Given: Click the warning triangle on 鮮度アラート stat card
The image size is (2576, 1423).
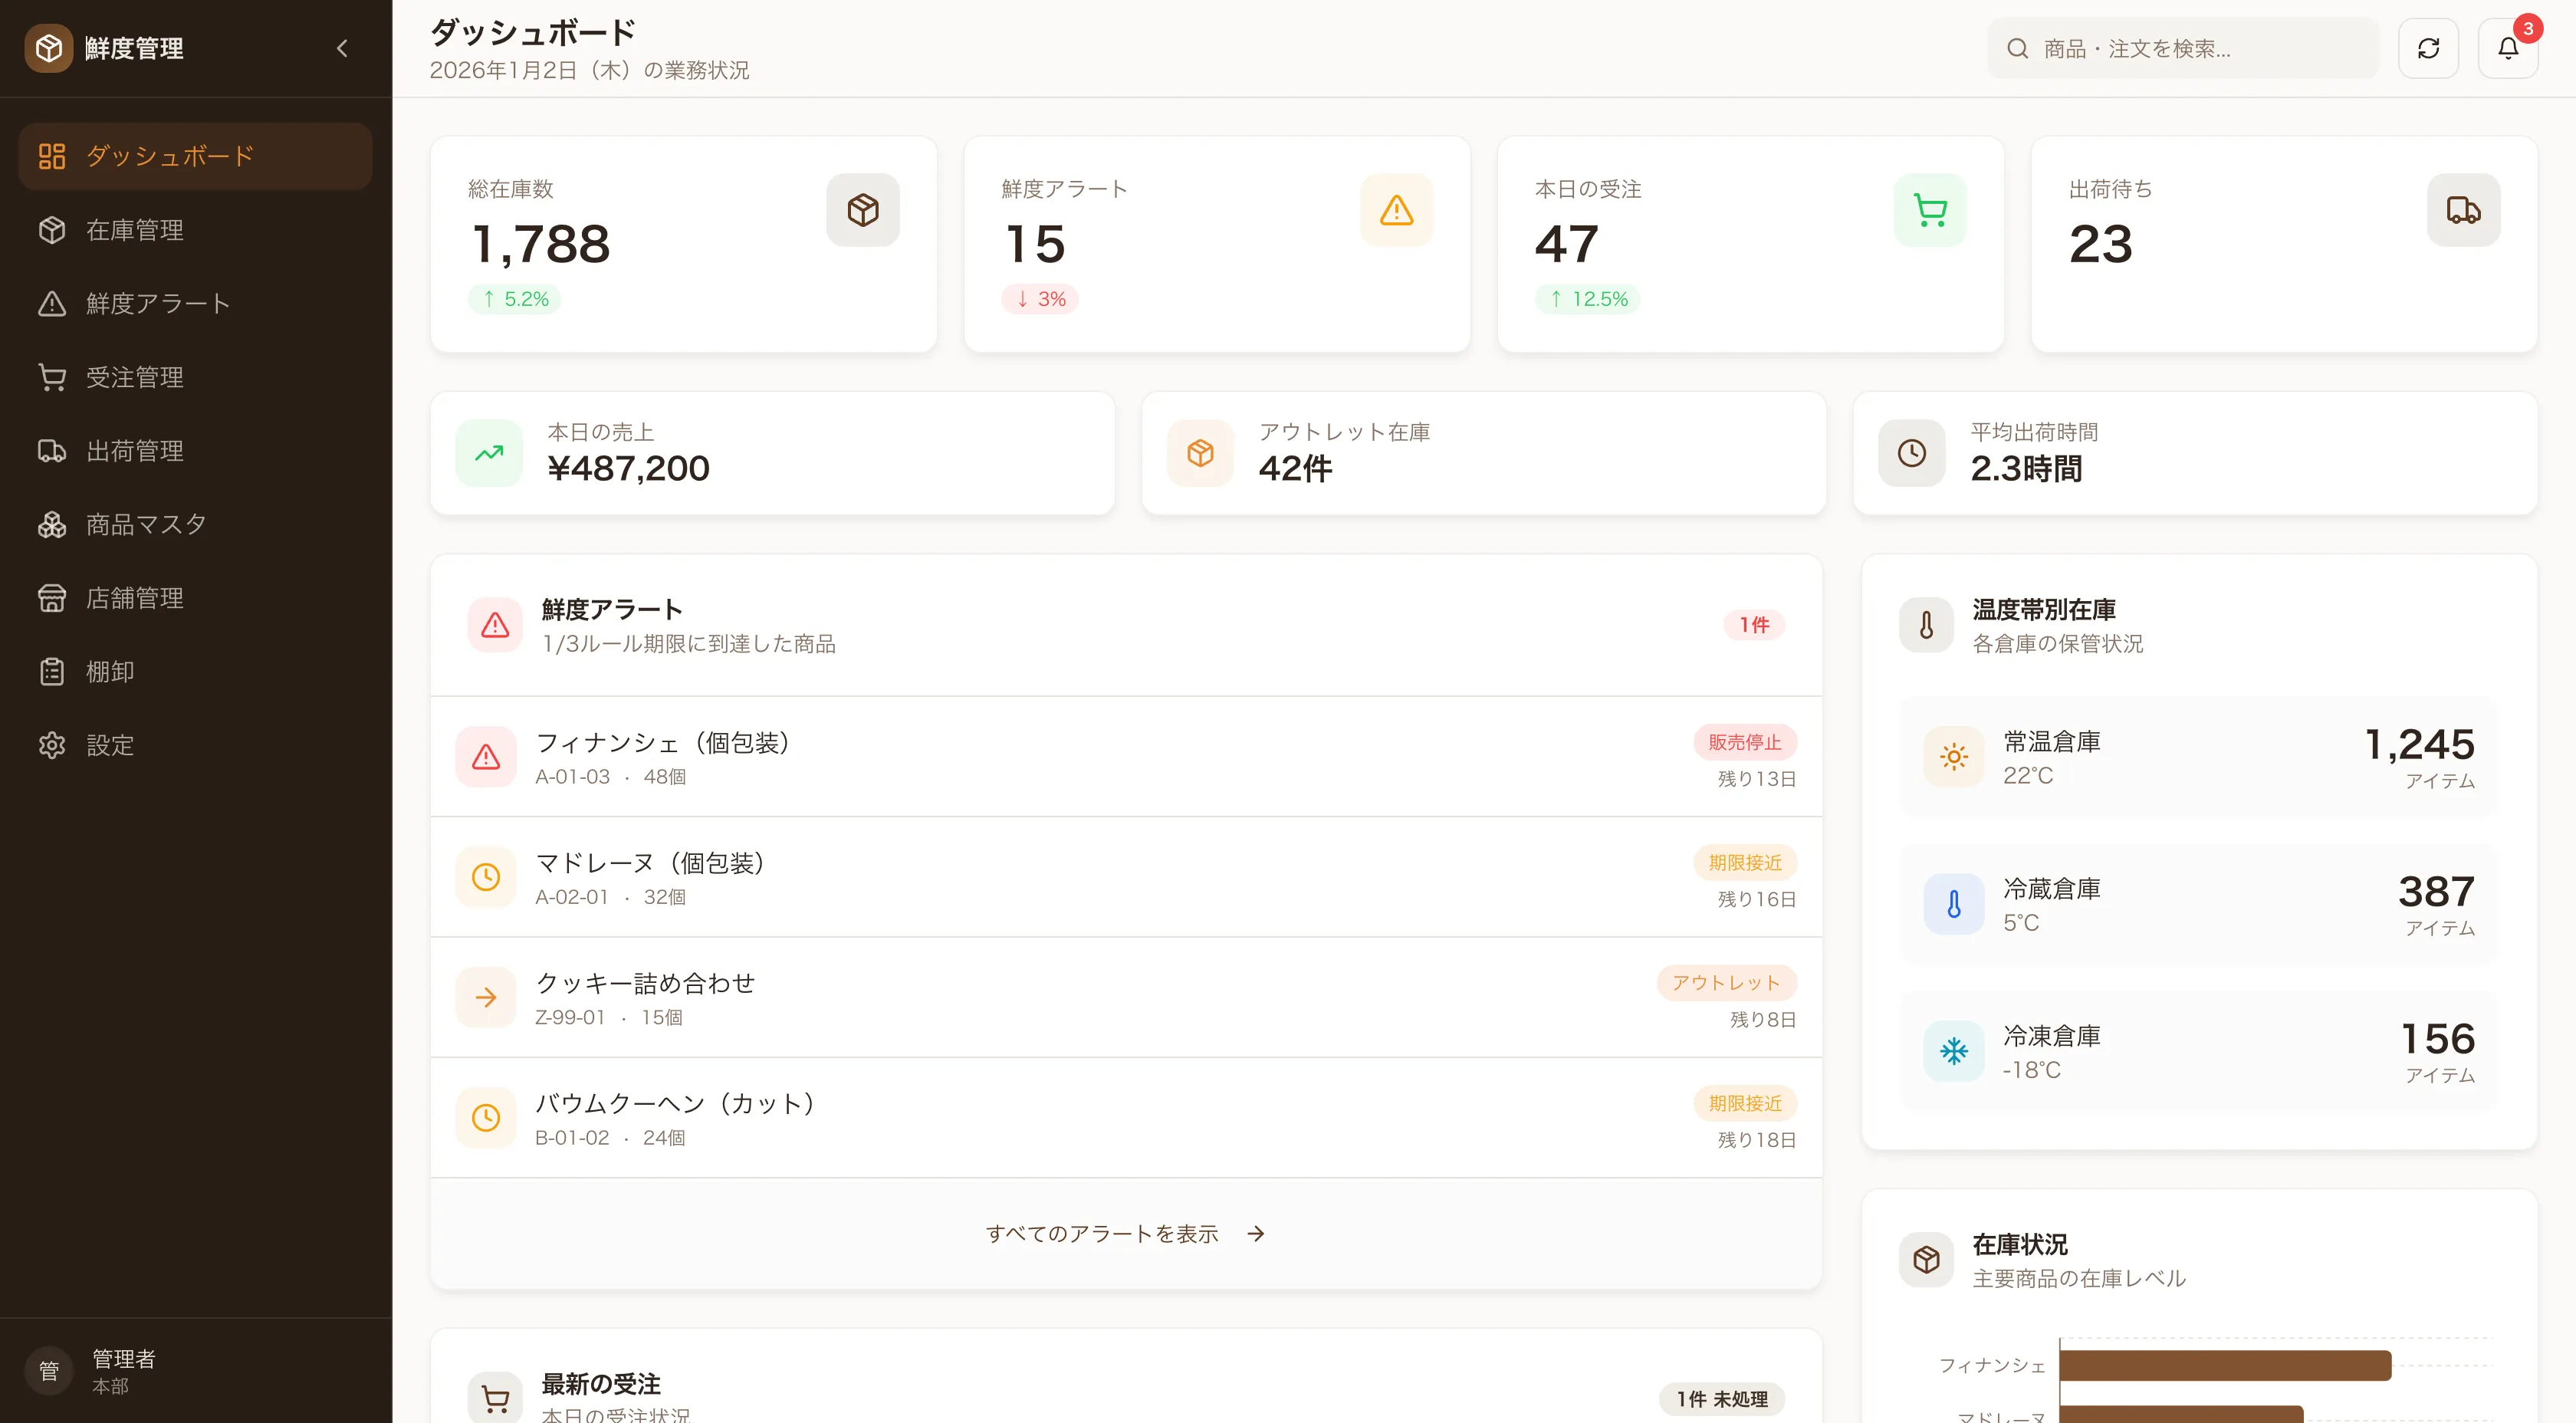Looking at the screenshot, I should [x=1396, y=210].
